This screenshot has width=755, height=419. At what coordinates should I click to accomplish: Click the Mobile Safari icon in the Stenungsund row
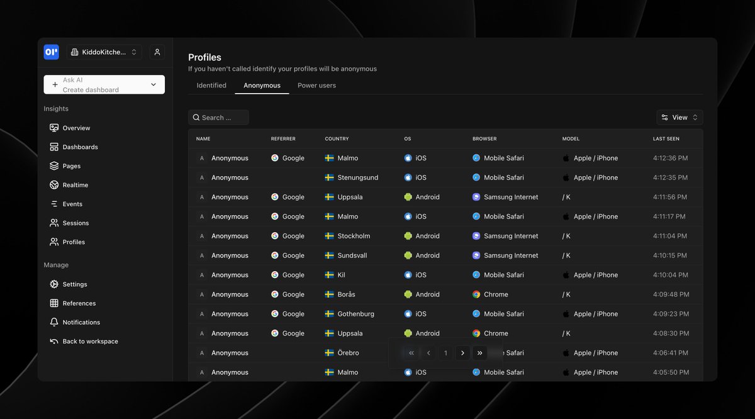[x=476, y=177]
